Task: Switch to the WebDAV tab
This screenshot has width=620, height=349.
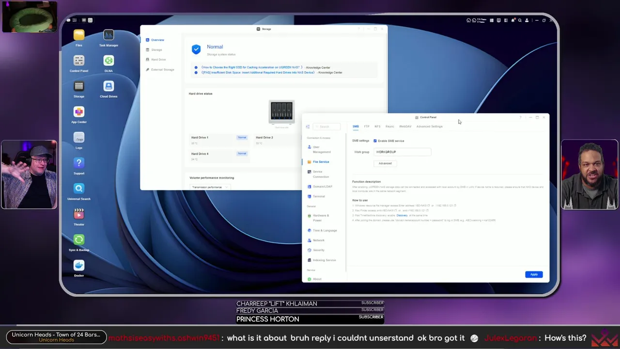Action: coord(405,127)
